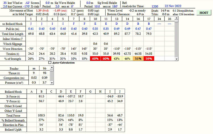Click Bollard Uplift value 8.8
This screenshot has width=213, height=134.
(71, 129)
